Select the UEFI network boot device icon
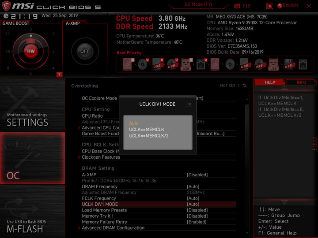Image resolution: width=318 pixels, height=238 pixels. (x=201, y=64)
